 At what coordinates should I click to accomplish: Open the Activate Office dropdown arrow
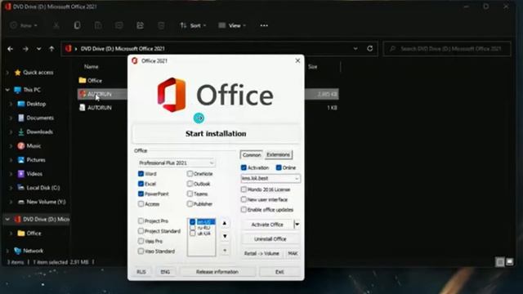[x=297, y=225]
